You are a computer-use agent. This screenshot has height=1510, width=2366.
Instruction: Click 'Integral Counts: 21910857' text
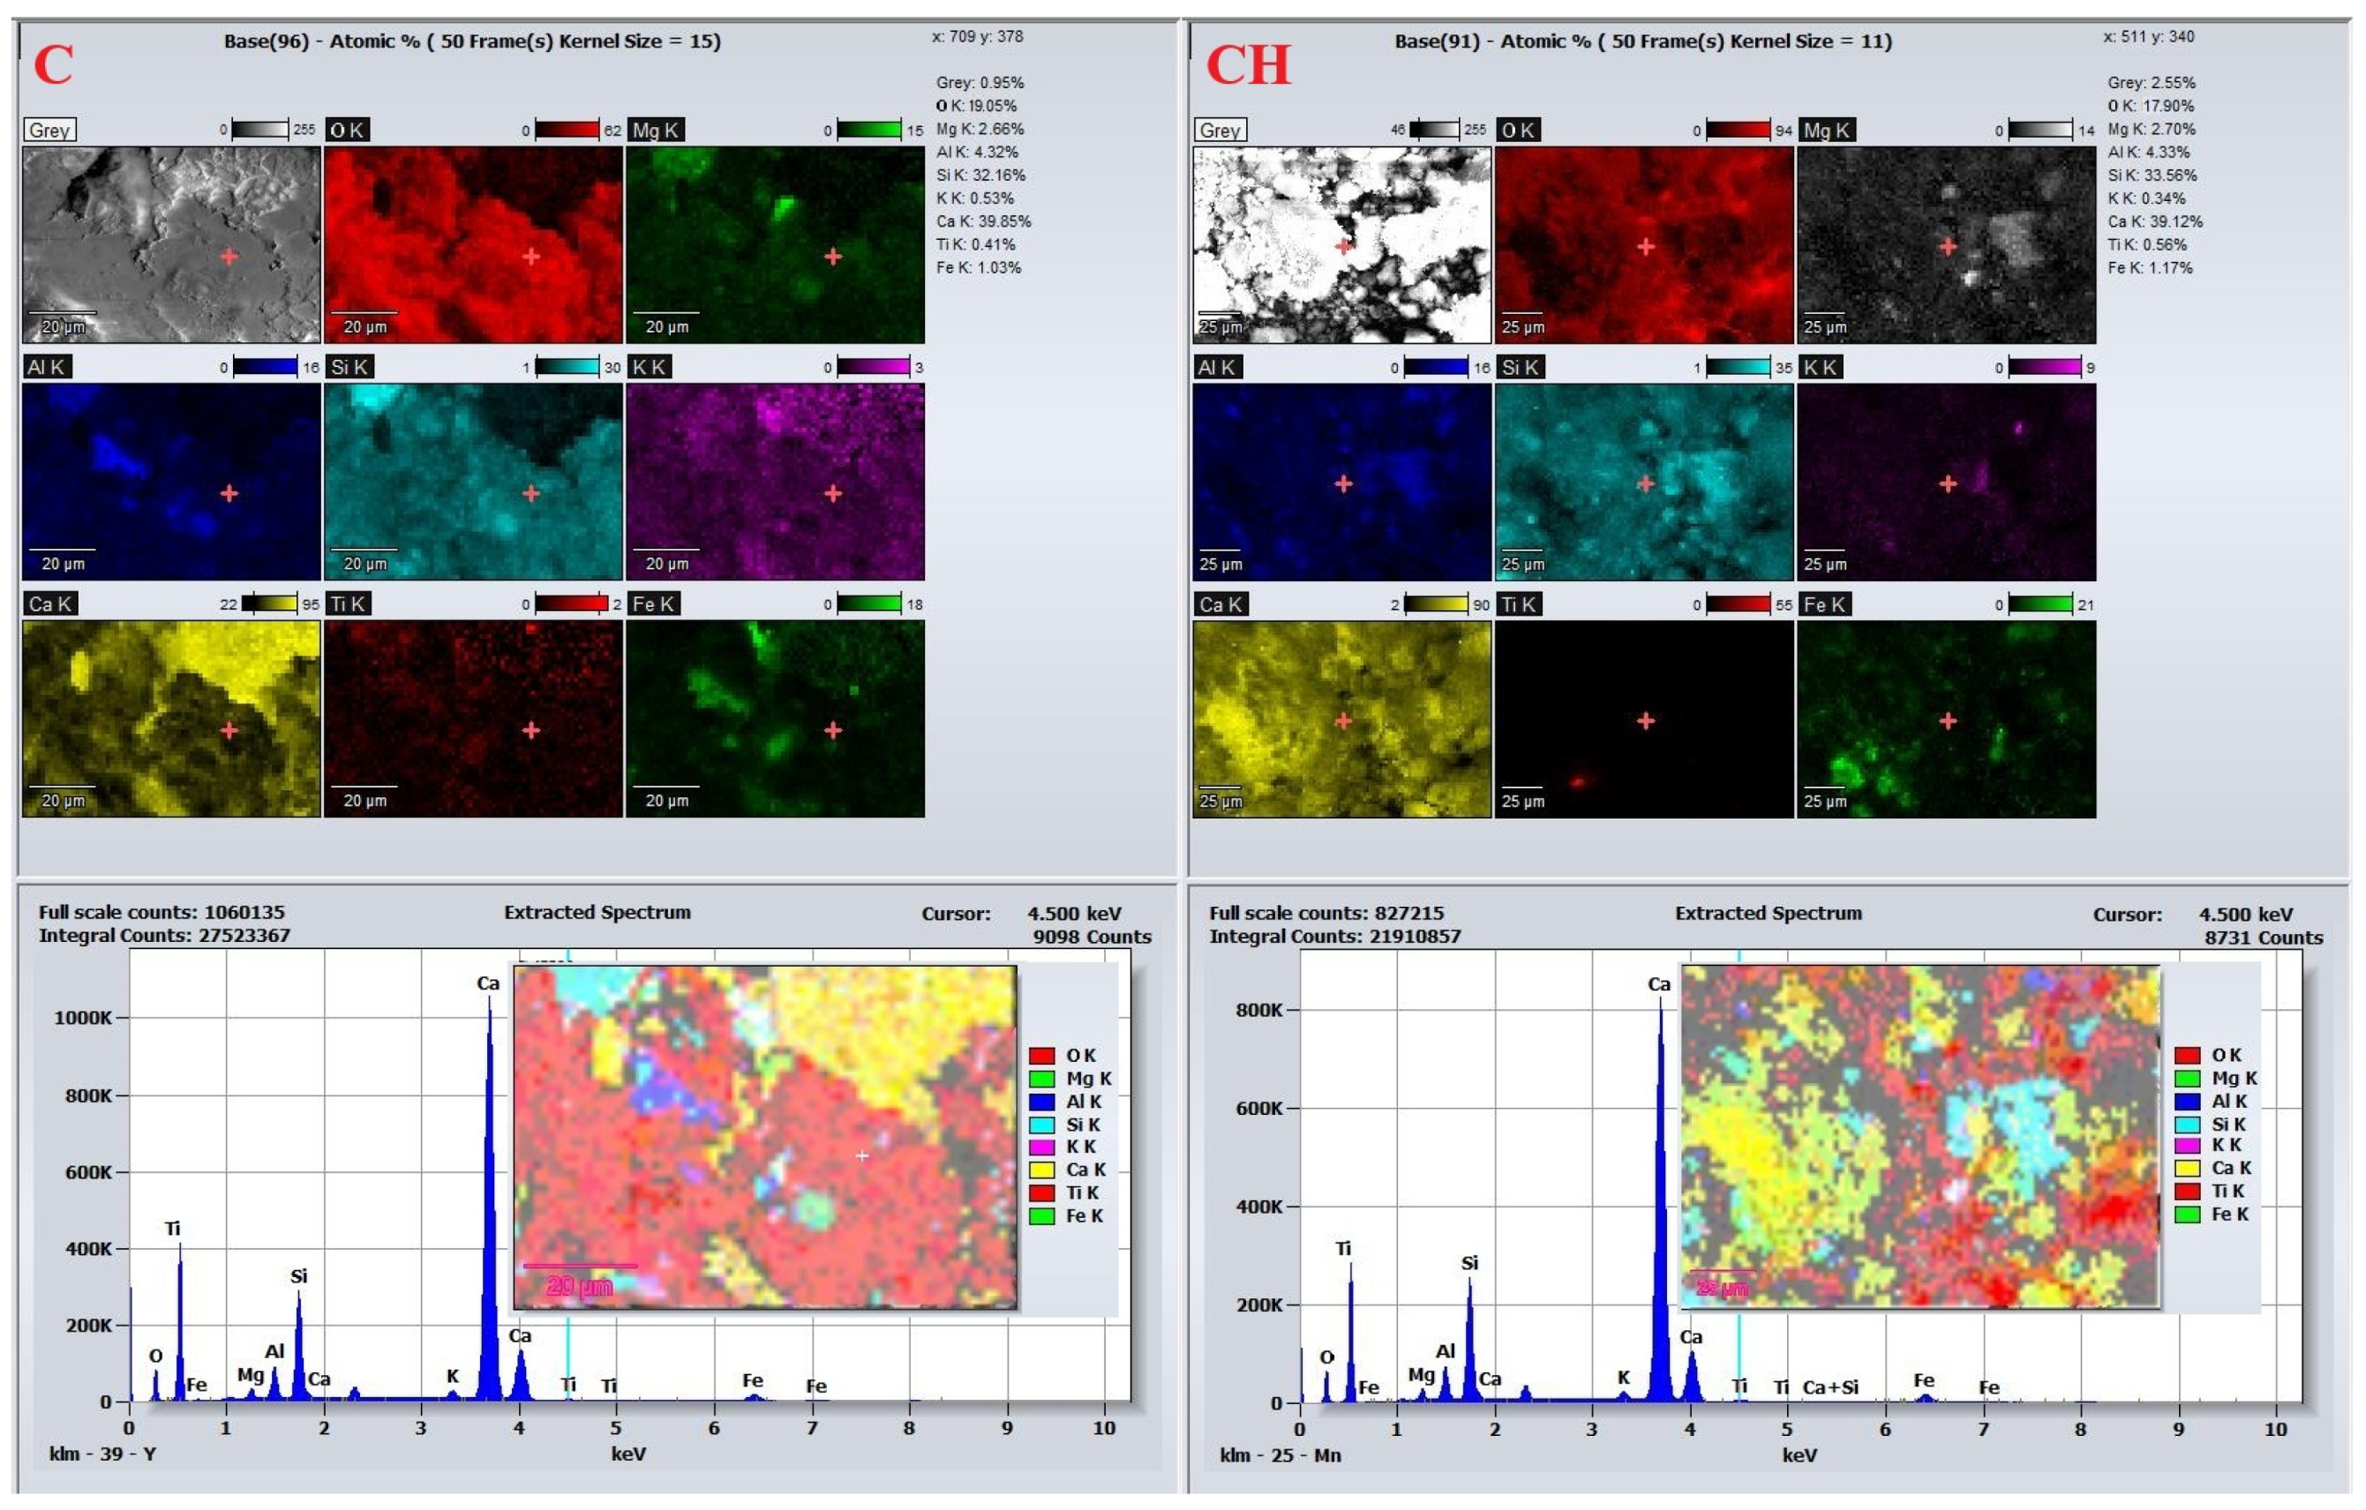coord(1335,937)
